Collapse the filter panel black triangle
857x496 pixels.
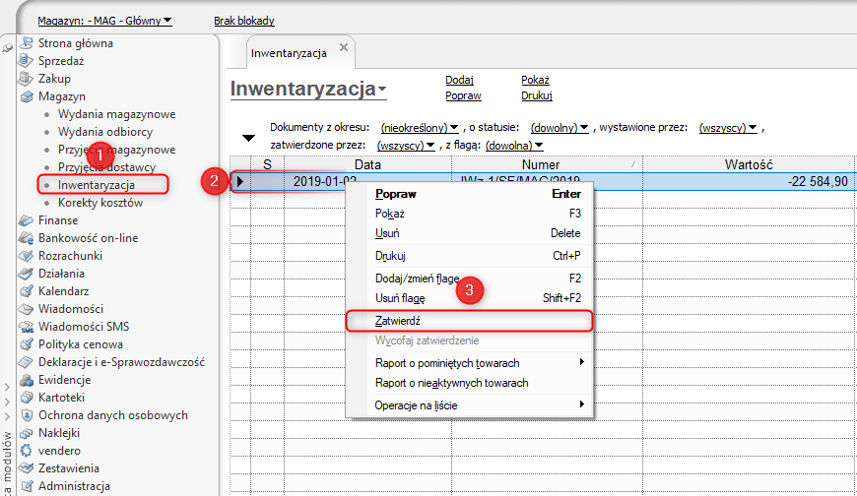click(248, 138)
